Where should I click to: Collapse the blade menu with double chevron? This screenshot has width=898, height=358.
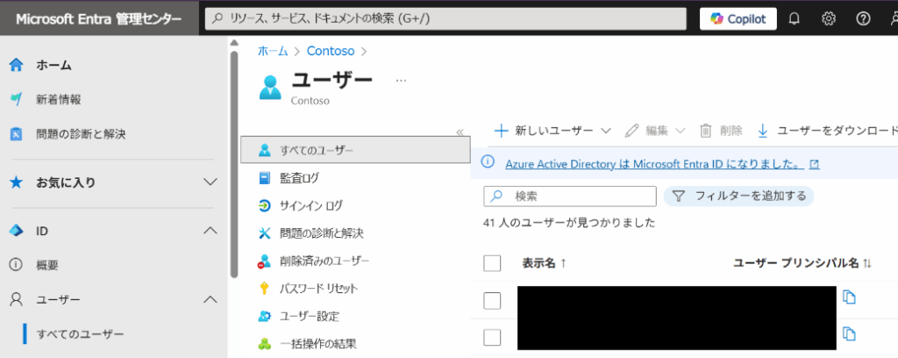pyautogui.click(x=460, y=132)
